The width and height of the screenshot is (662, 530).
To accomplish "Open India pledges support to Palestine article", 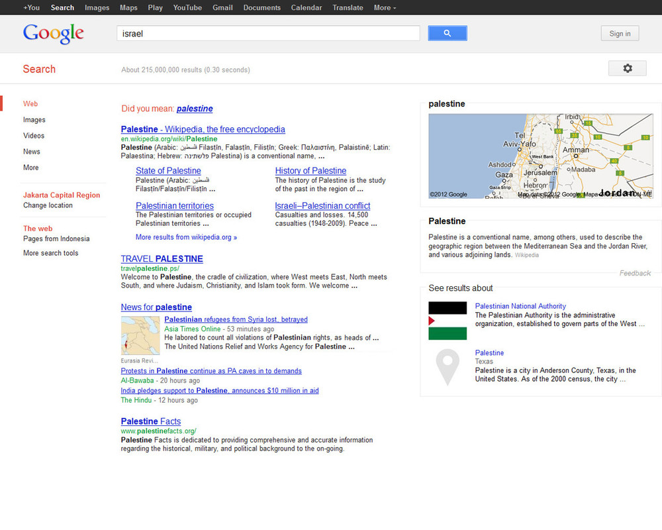I will 220,390.
